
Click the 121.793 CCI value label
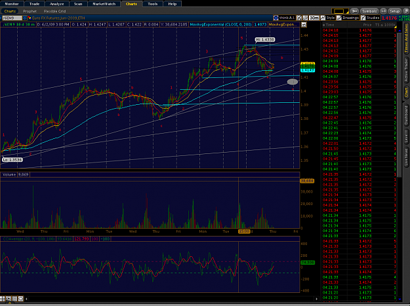(x=81, y=239)
